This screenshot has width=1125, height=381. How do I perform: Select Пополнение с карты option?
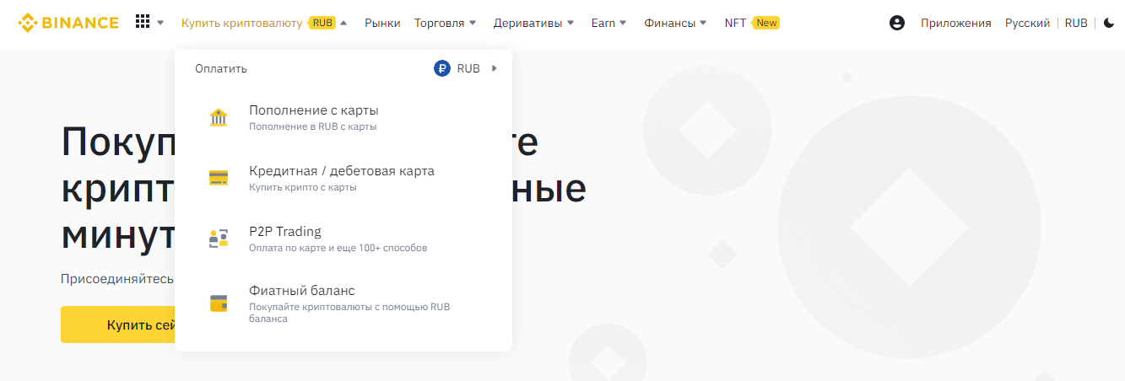pos(343,117)
